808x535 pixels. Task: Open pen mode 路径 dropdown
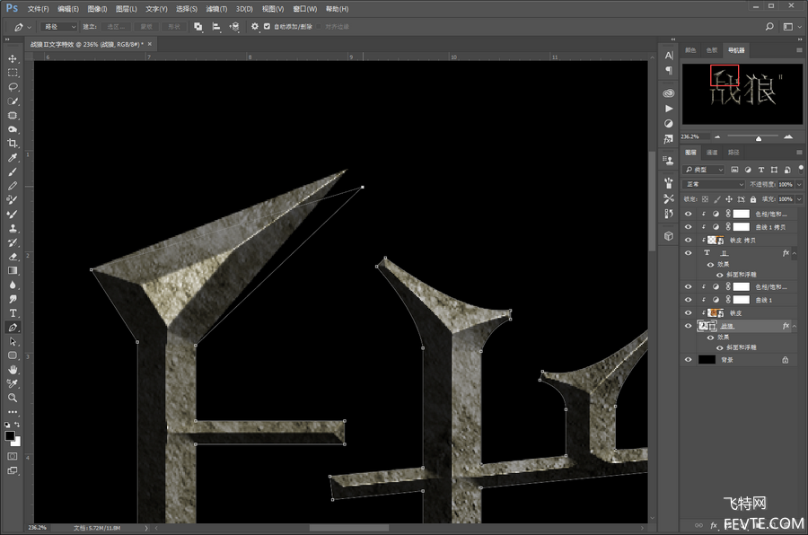click(x=59, y=27)
